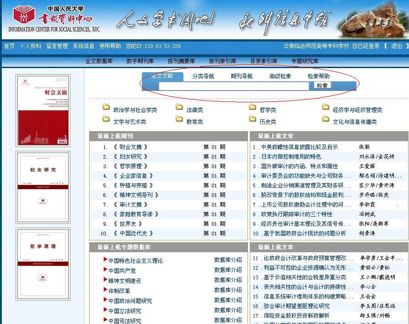Click the 哲学类 folder icon
The width and height of the screenshot is (409, 324).
pyautogui.click(x=253, y=107)
